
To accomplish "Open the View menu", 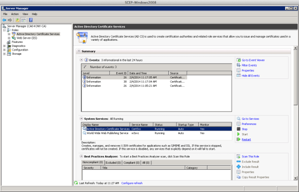I will 25,14.
